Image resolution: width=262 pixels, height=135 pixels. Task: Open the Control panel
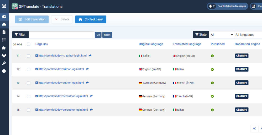click(91, 19)
